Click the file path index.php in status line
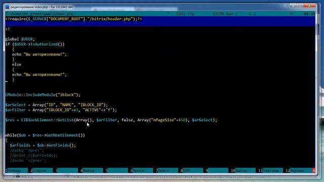 [x=39, y=14]
